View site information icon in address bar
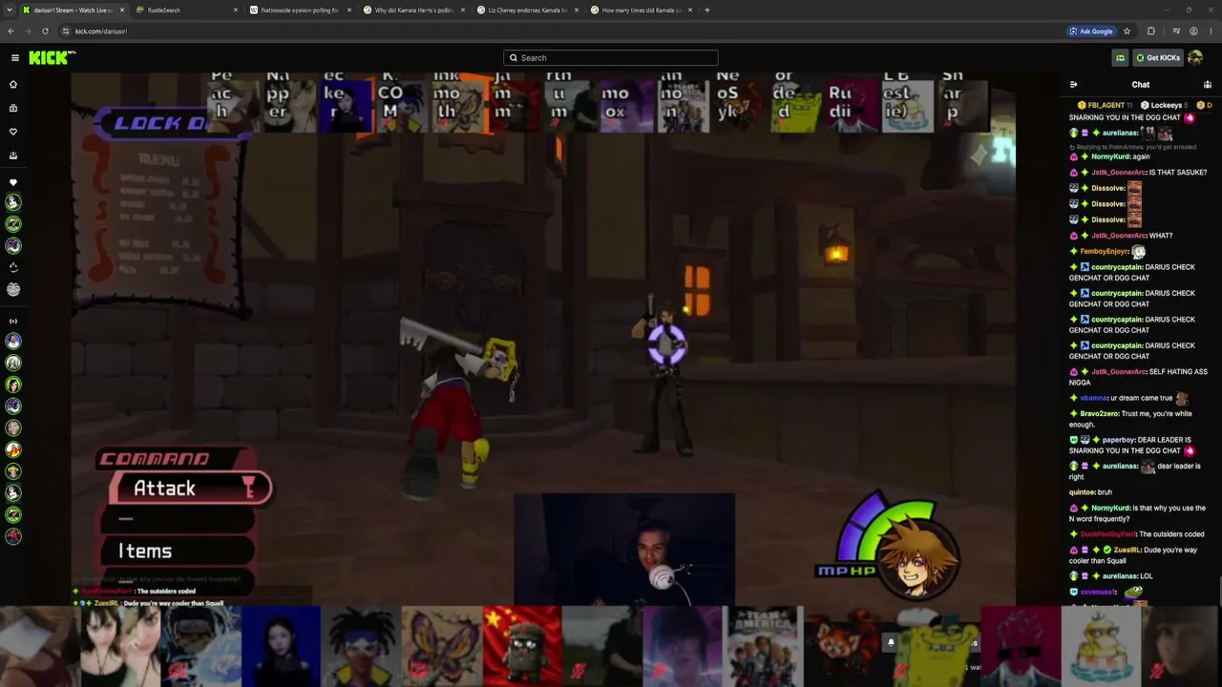Screen dimensions: 1222x687 pos(67,31)
